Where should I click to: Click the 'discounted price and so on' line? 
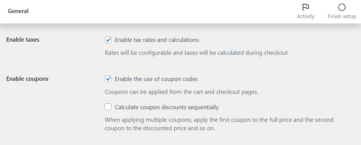160,129
